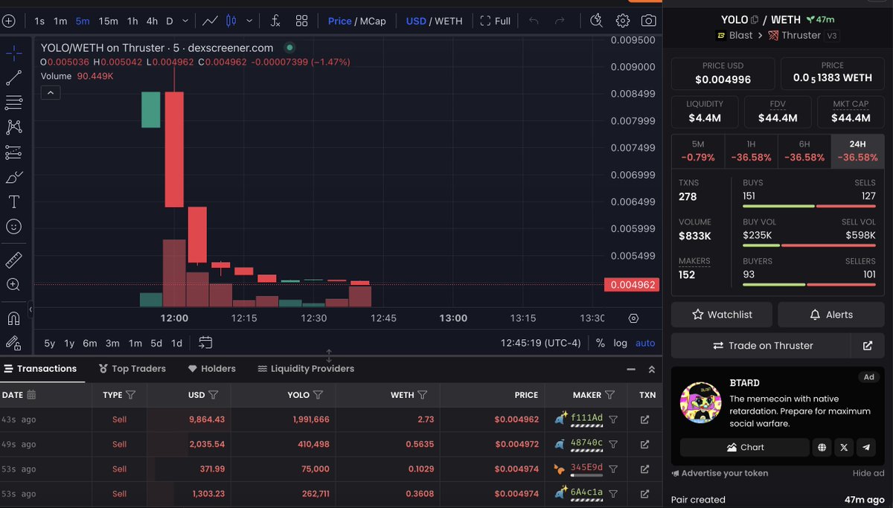
Task: Open the fx indicators menu
Action: [275, 21]
